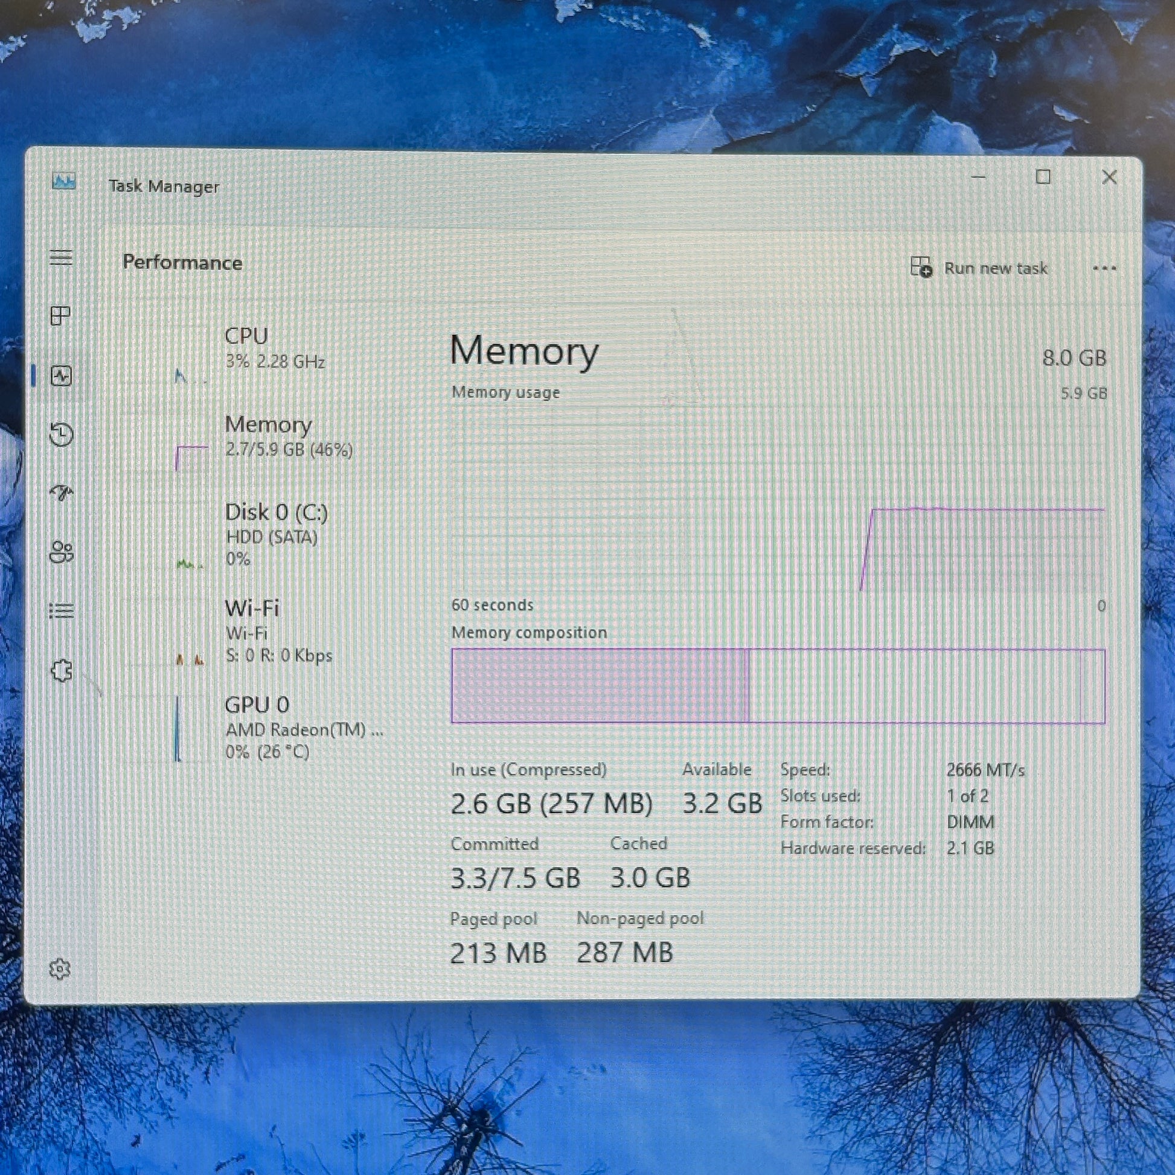
Task: Open the hamburger navigation menu
Action: pyautogui.click(x=61, y=258)
